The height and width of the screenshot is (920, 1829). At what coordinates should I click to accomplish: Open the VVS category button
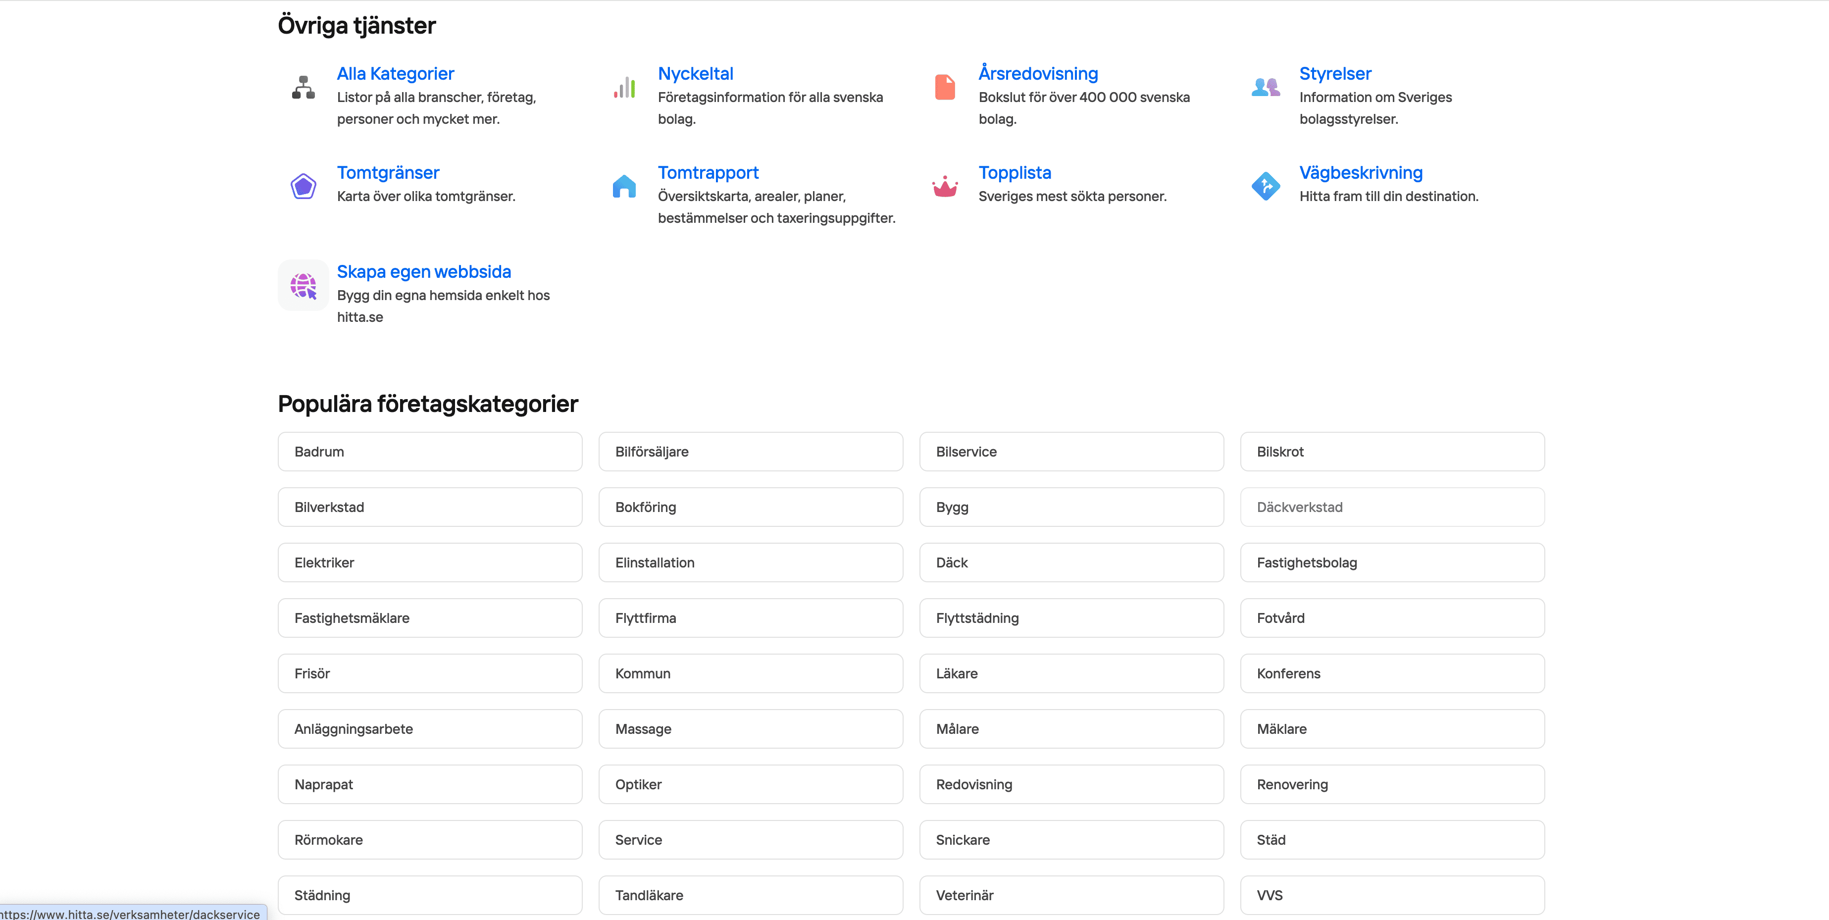pyautogui.click(x=1392, y=895)
